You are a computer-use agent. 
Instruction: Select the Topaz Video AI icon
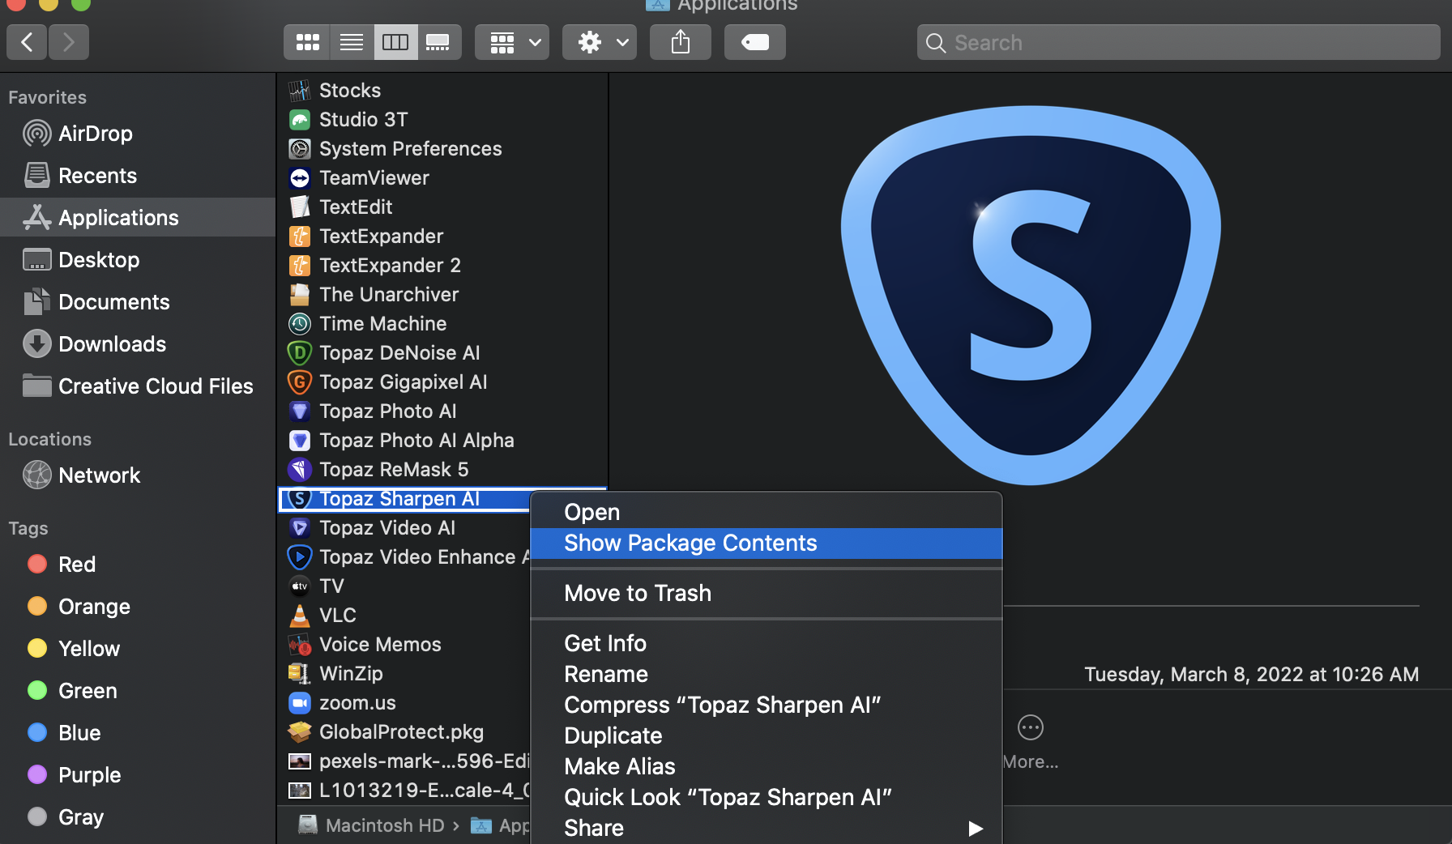pyautogui.click(x=300, y=528)
